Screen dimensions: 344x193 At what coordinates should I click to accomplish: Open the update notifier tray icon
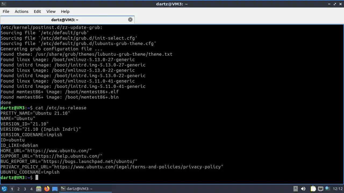pos(327,189)
